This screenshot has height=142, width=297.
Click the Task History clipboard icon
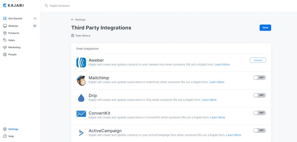click(x=73, y=36)
